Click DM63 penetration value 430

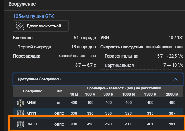[x=74, y=124]
